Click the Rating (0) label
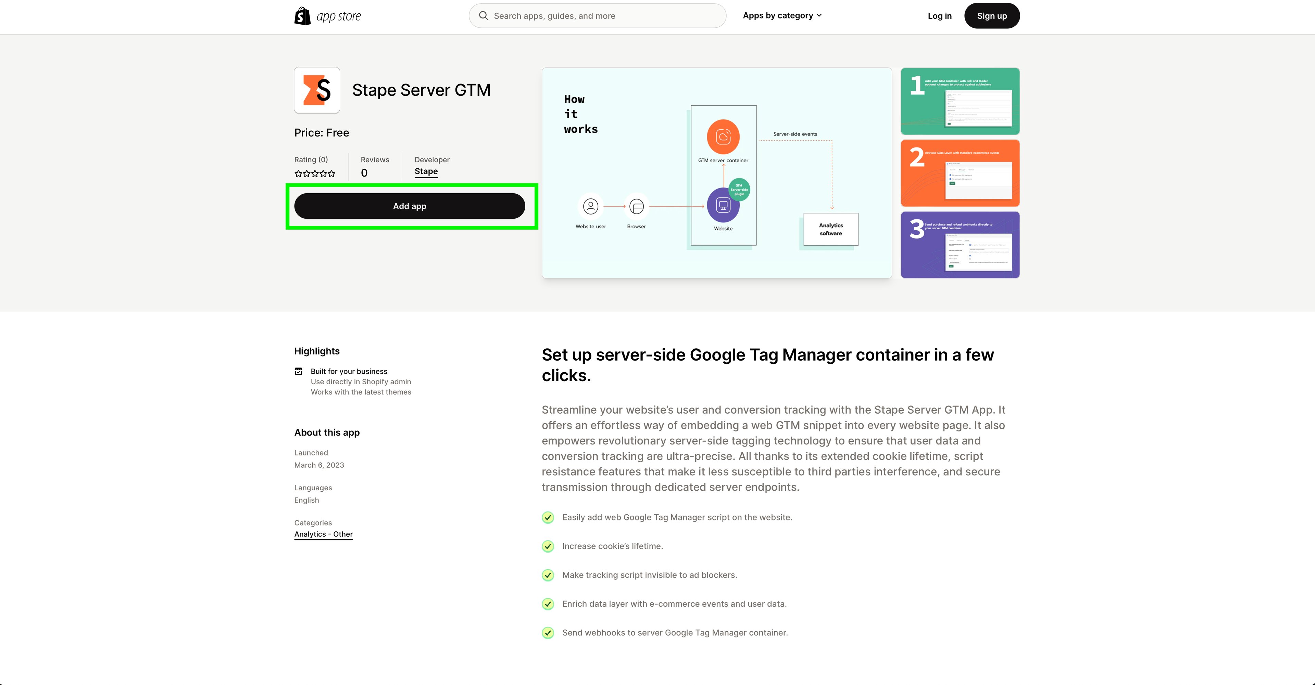This screenshot has height=685, width=1315. coord(311,160)
